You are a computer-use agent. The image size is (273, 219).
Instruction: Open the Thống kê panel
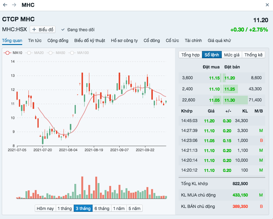(253, 55)
